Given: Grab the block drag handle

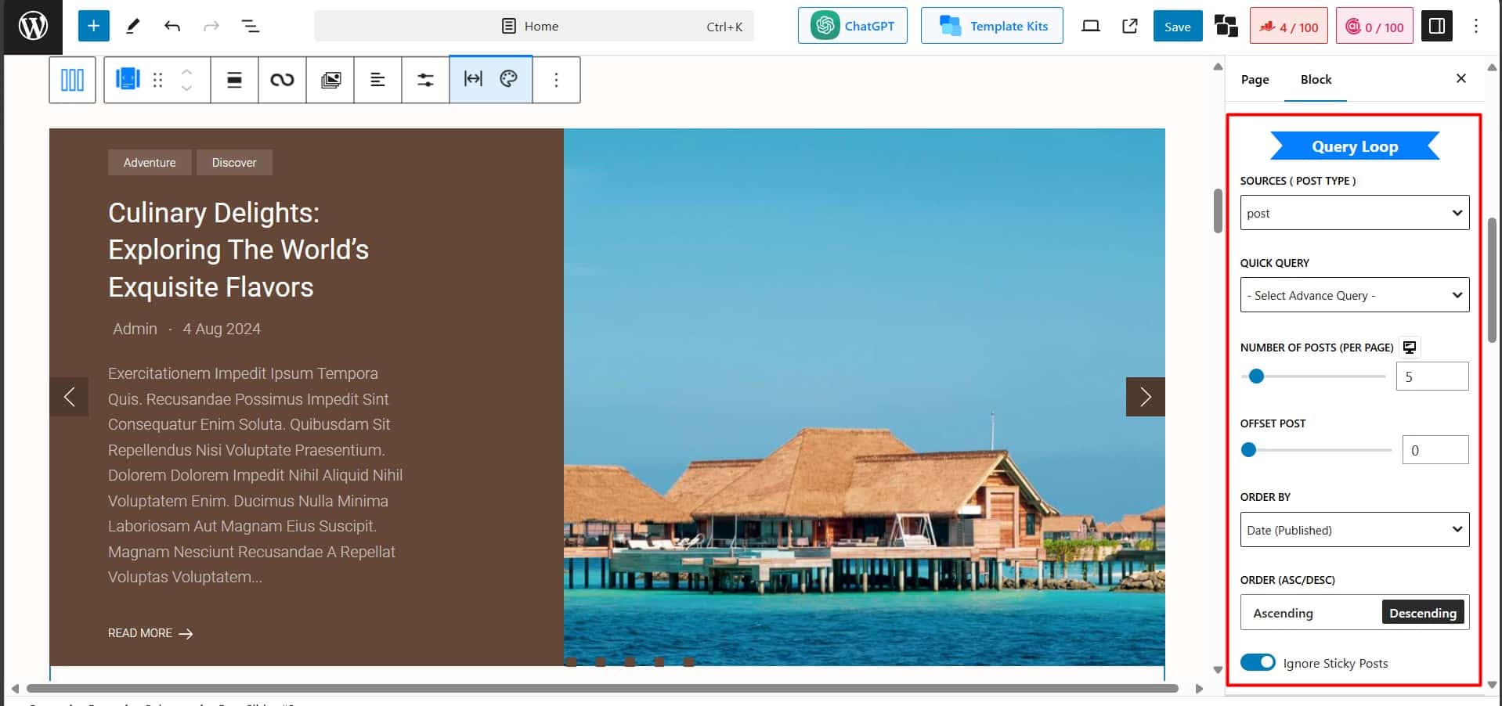Looking at the screenshot, I should click(x=157, y=80).
